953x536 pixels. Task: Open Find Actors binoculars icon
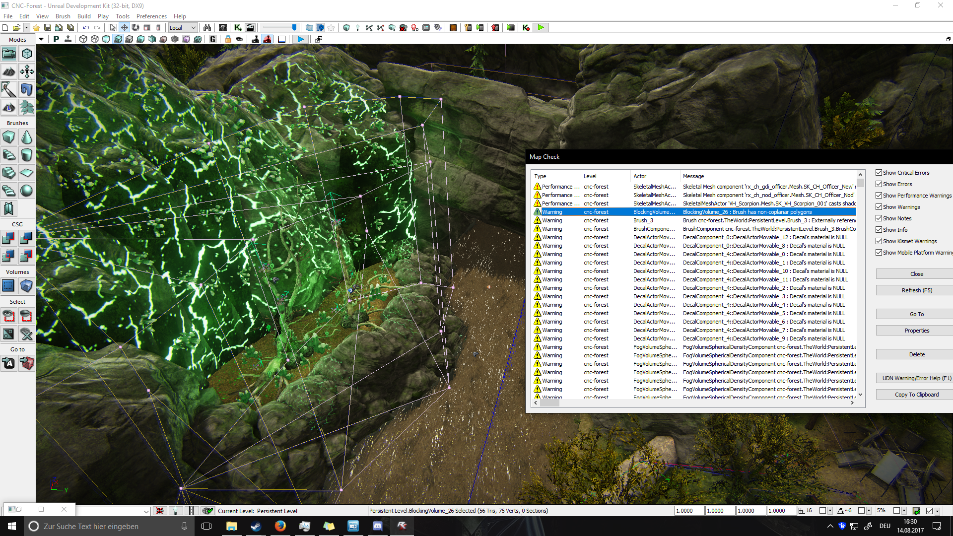click(x=207, y=28)
